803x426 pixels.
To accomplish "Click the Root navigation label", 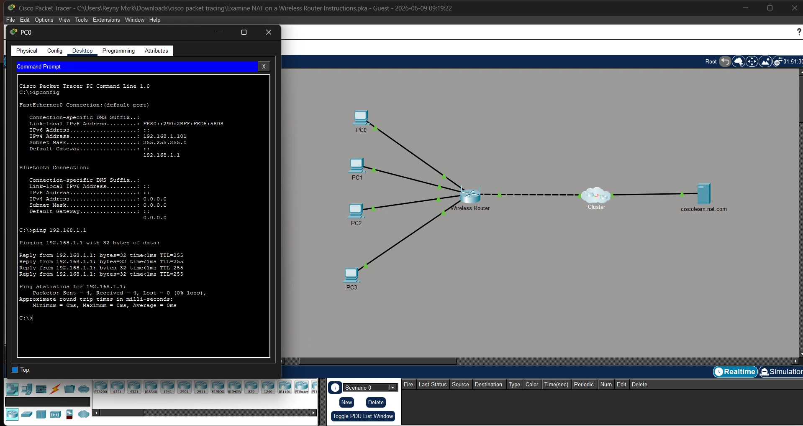I will click(711, 62).
